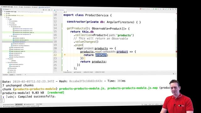Image resolution: width=201 pixels, height=113 pixels.
Task: Click 'products' string literal on line 16
Action: [x=124, y=35]
